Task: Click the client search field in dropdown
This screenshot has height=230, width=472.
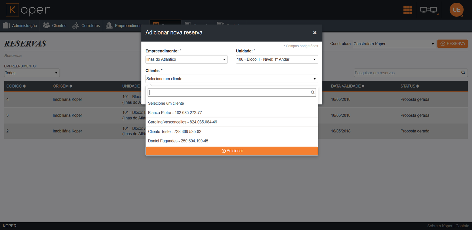Action: tap(229, 93)
